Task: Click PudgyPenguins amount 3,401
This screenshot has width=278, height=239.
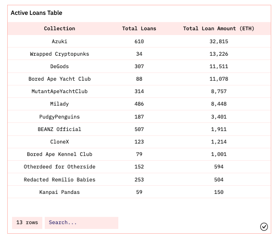Action: pyautogui.click(x=219, y=117)
